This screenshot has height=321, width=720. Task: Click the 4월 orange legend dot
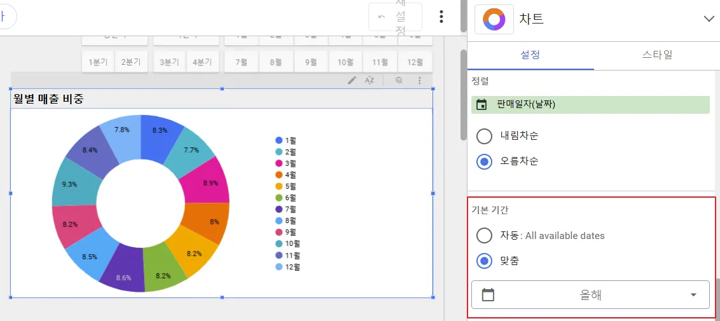[x=279, y=175]
